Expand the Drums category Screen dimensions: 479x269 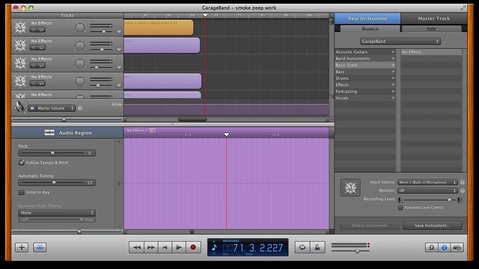pyautogui.click(x=393, y=78)
